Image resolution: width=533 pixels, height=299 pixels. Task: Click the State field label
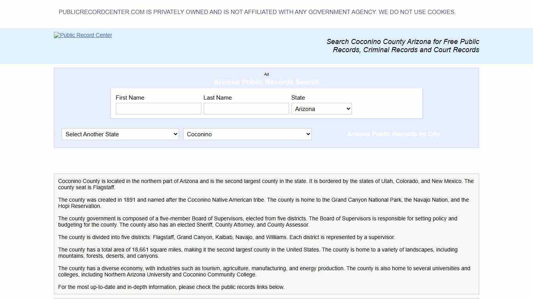(x=298, y=98)
